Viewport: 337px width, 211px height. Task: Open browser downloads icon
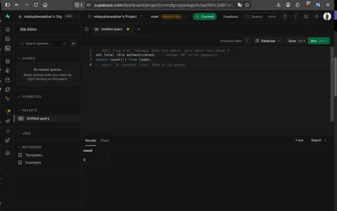click(278, 5)
